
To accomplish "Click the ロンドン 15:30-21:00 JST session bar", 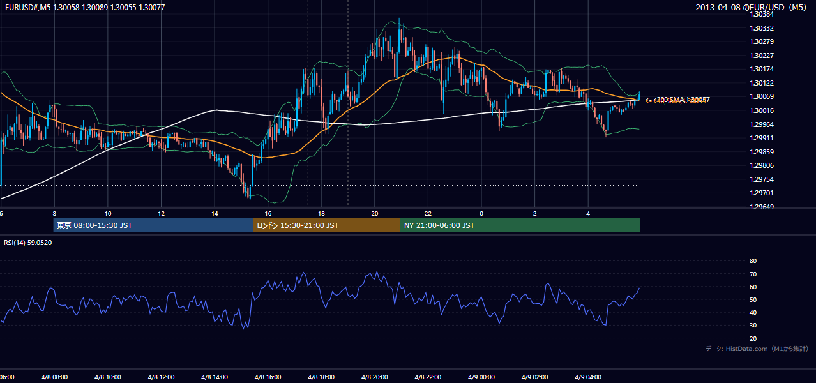I will click(327, 225).
